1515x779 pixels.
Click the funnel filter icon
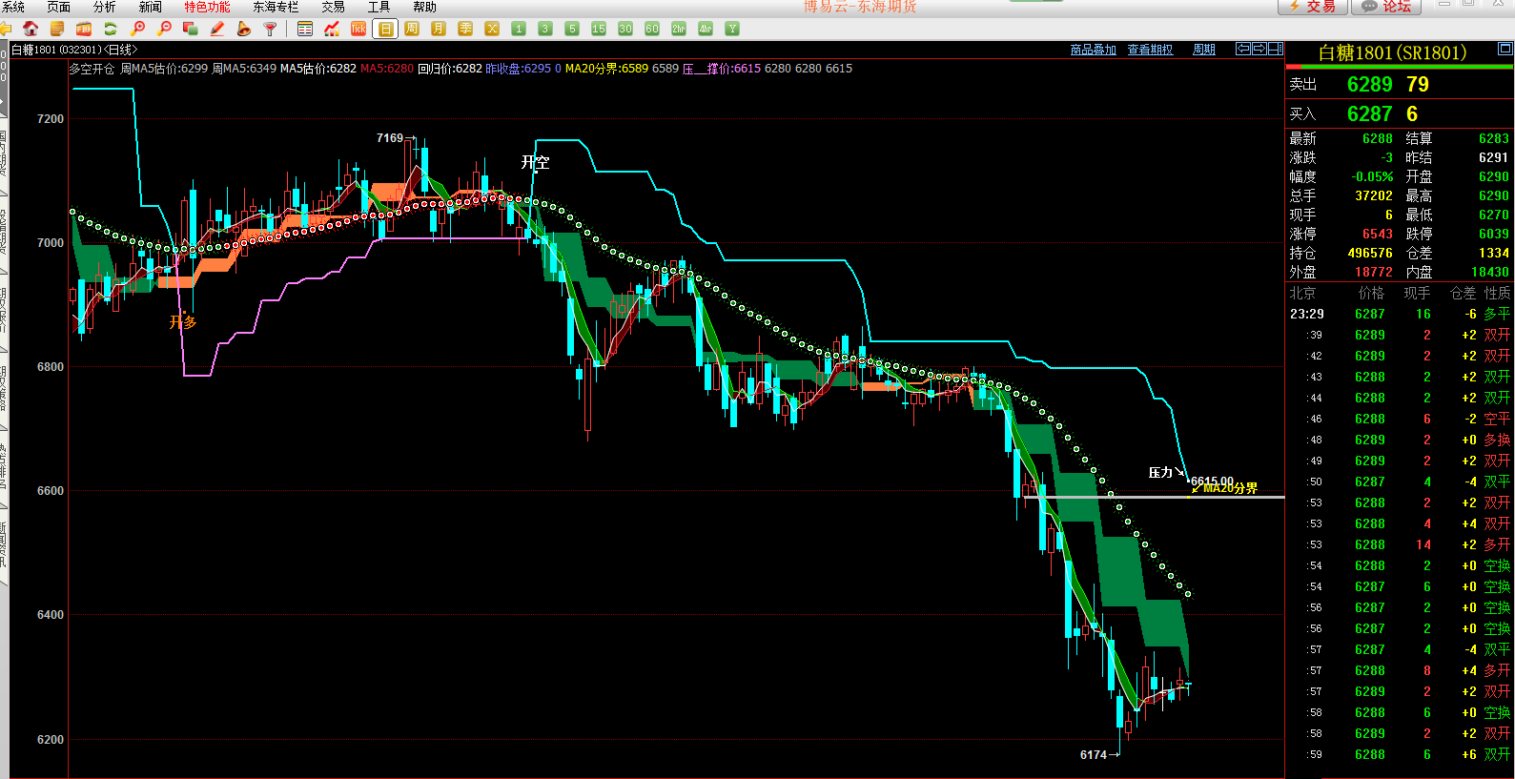coord(271,29)
